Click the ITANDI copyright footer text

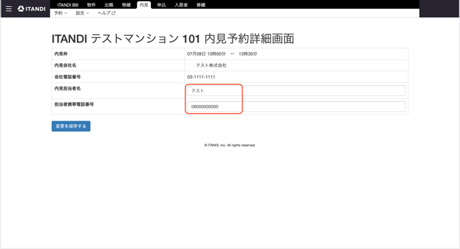(230, 145)
